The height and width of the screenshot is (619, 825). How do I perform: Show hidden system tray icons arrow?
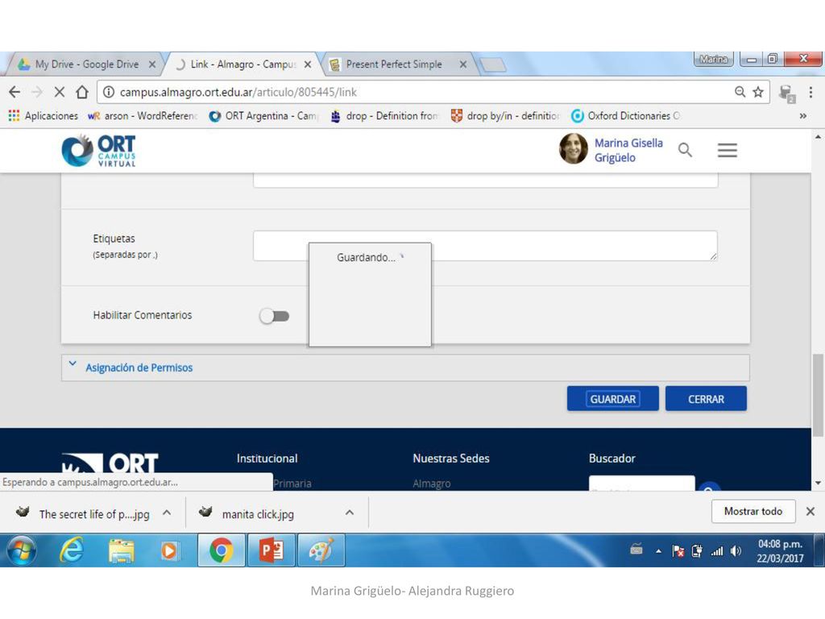(658, 551)
